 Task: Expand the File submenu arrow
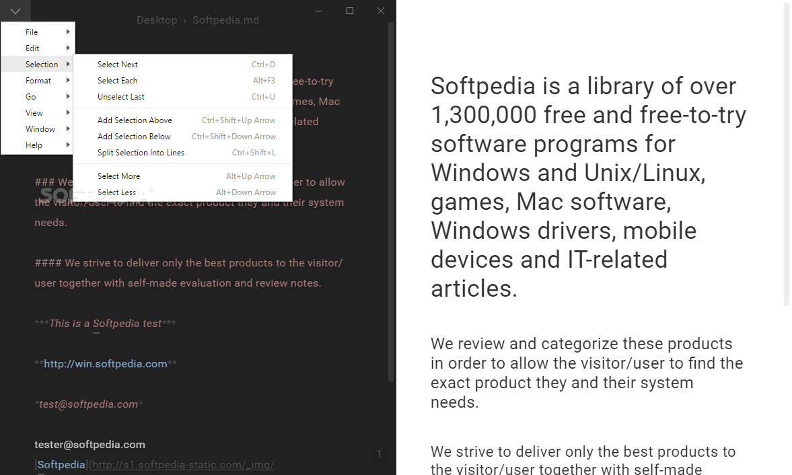[x=68, y=32]
